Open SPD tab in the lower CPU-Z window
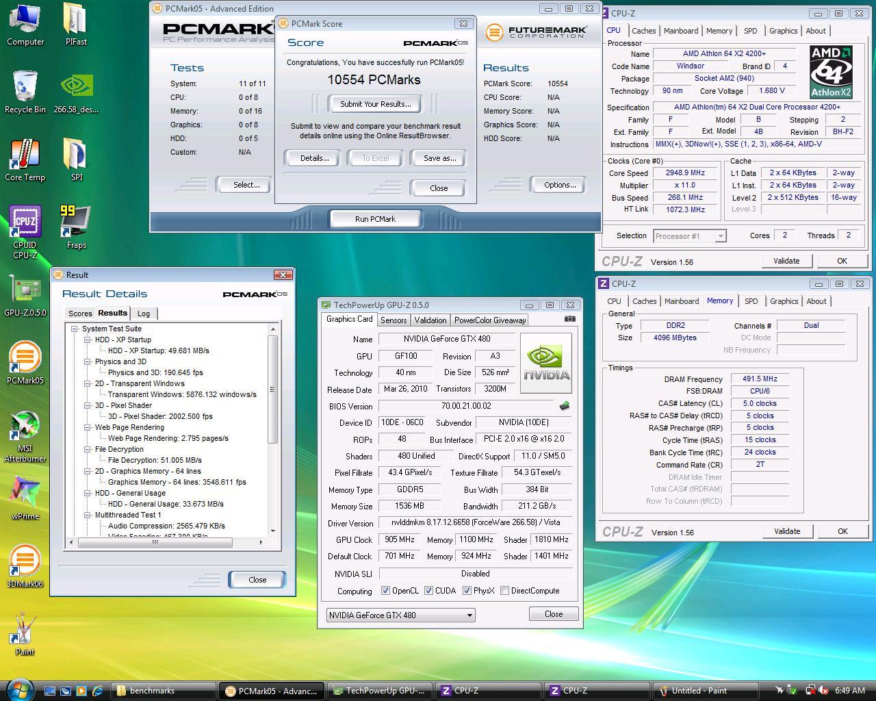The height and width of the screenshot is (701, 876). [751, 301]
